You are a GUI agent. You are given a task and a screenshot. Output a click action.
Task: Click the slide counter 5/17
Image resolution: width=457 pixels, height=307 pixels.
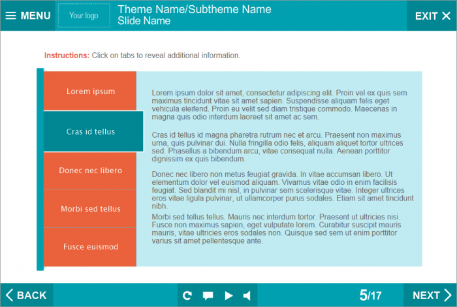click(370, 295)
